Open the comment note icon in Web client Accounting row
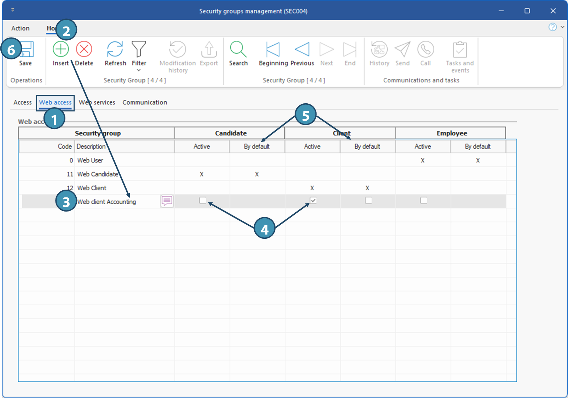 click(x=167, y=201)
